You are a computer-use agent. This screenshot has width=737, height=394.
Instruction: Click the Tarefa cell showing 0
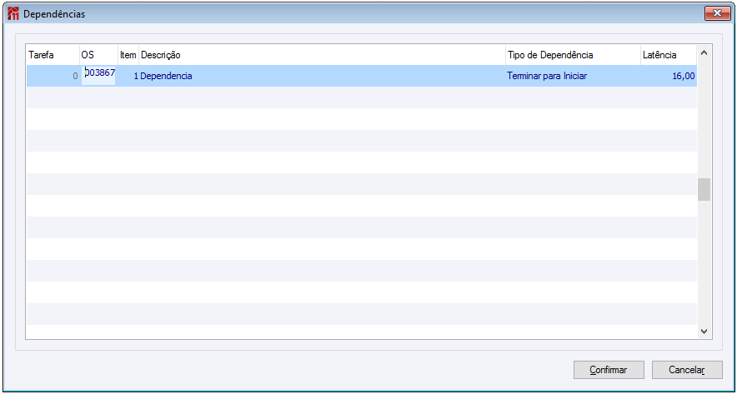53,76
